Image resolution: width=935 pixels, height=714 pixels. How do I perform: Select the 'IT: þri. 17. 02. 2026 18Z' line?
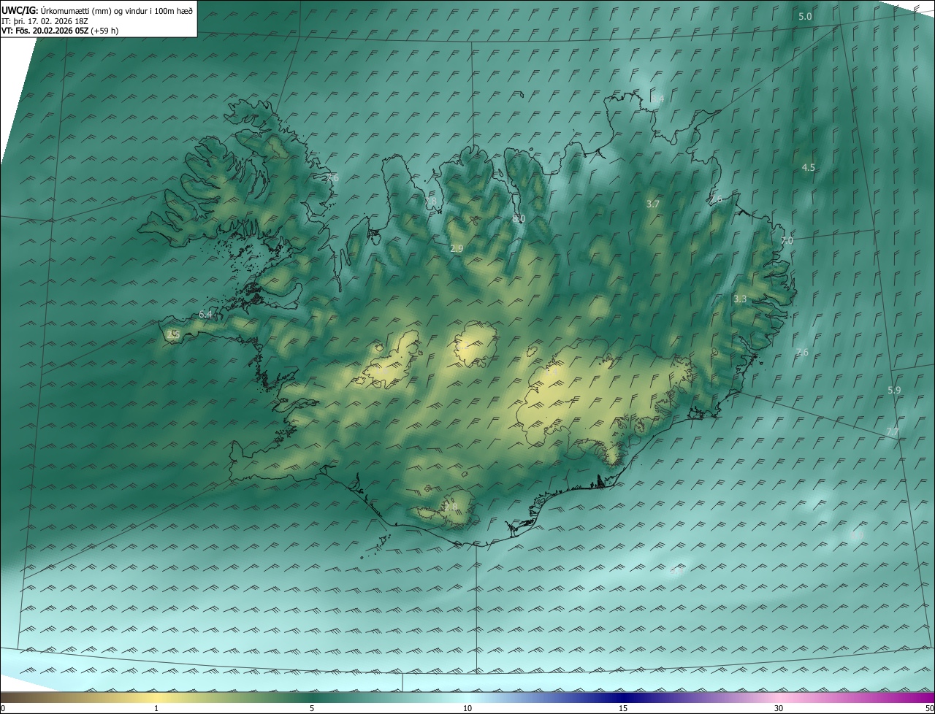(43, 21)
